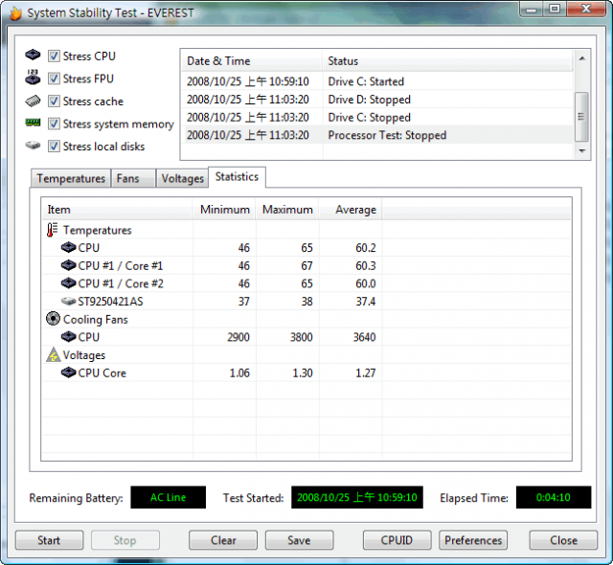Screen dimensions: 613x565
Task: Toggle the Stress local disks checkbox
Action: click(54, 147)
